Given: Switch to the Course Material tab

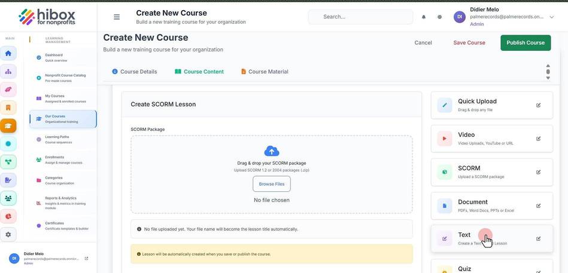Looking at the screenshot, I should [265, 72].
